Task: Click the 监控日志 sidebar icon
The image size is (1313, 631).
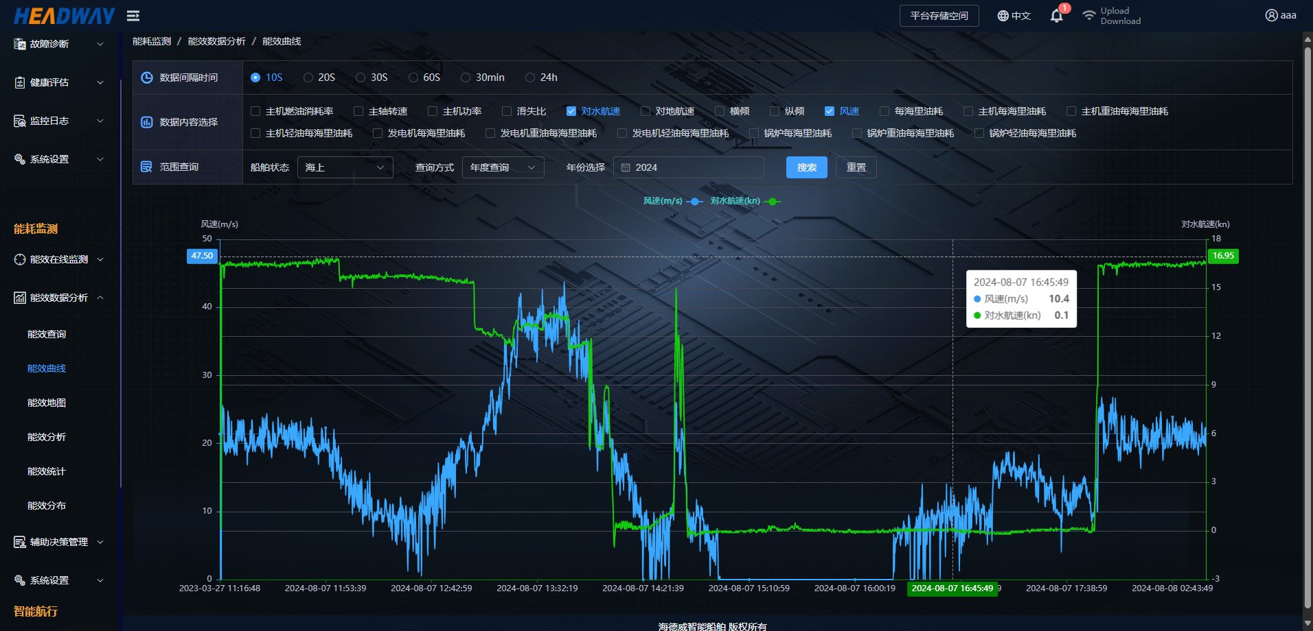Action: (x=20, y=121)
